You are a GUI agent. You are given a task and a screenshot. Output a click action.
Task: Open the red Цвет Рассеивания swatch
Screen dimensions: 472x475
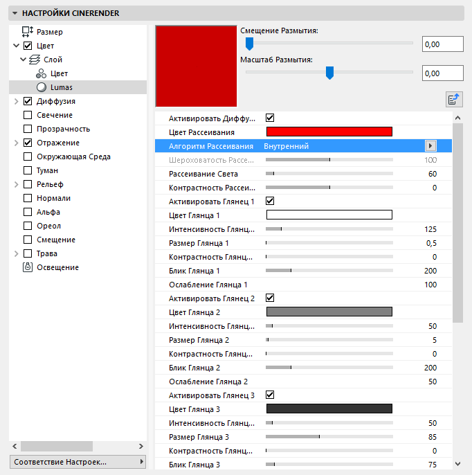329,132
